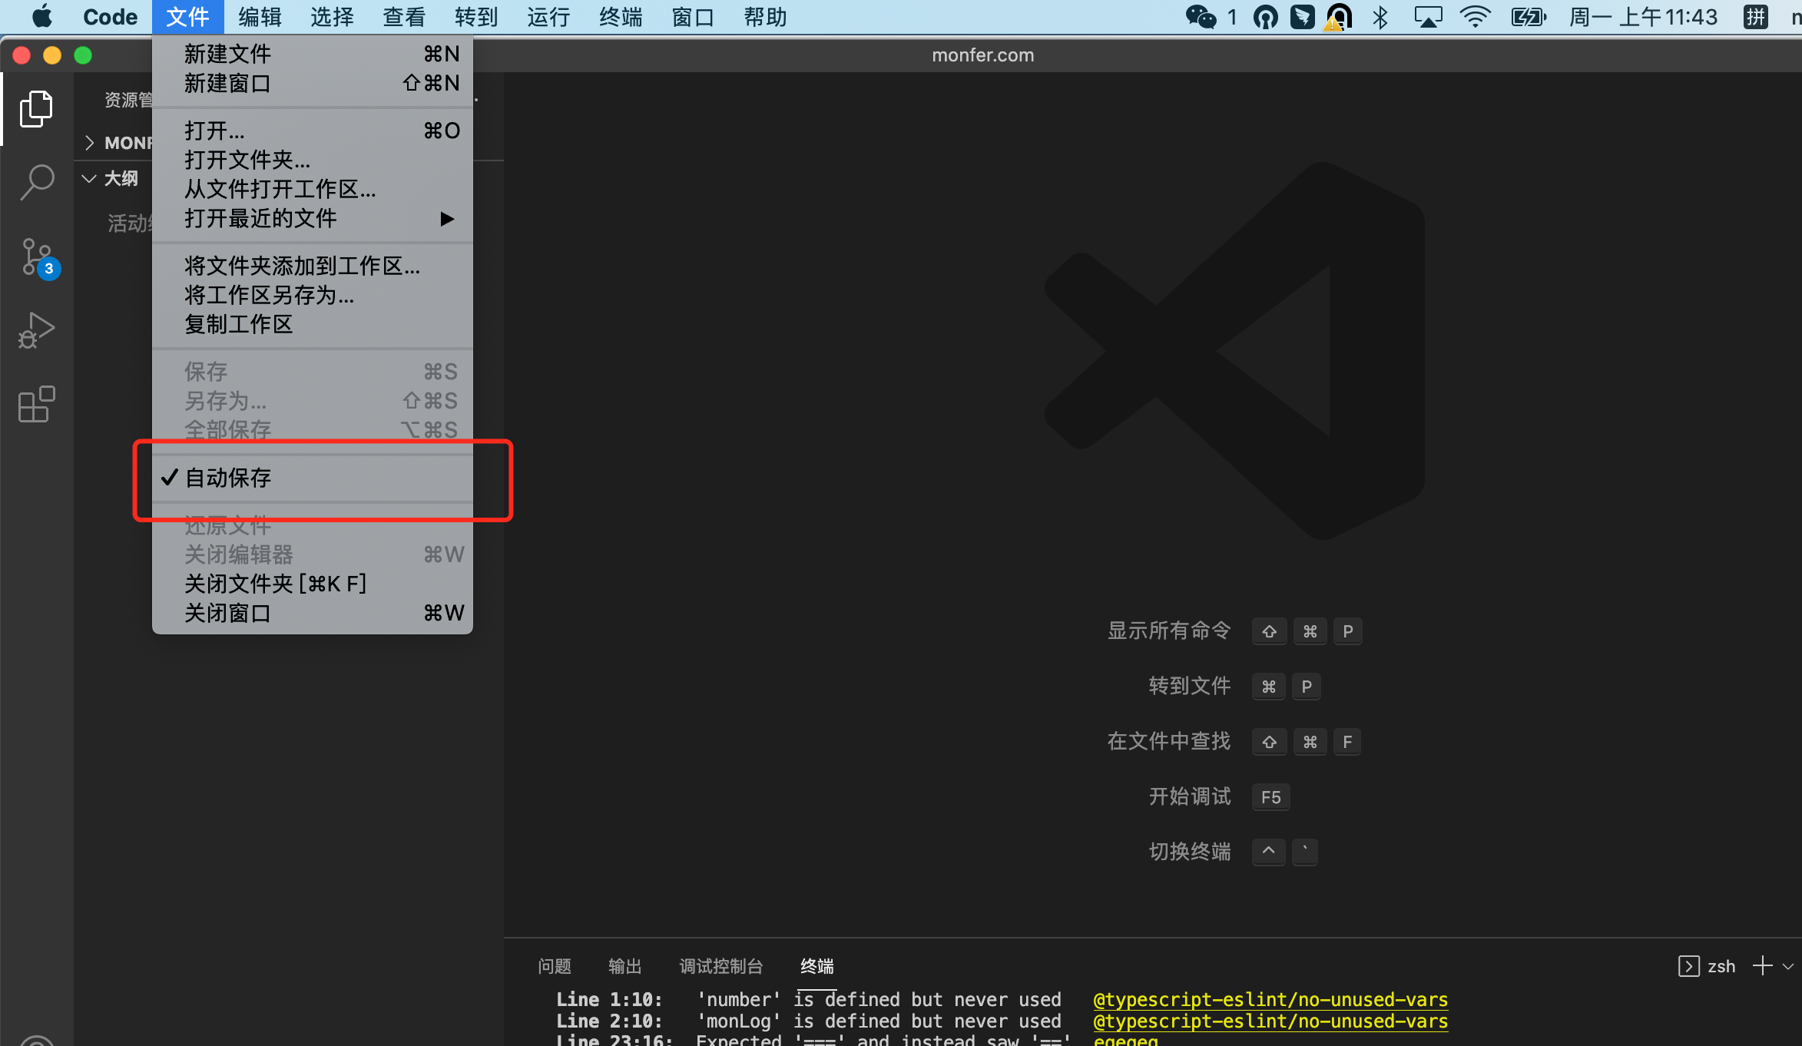Open the 编辑 menu in menu bar
1802x1046 pixels.
coord(260,17)
